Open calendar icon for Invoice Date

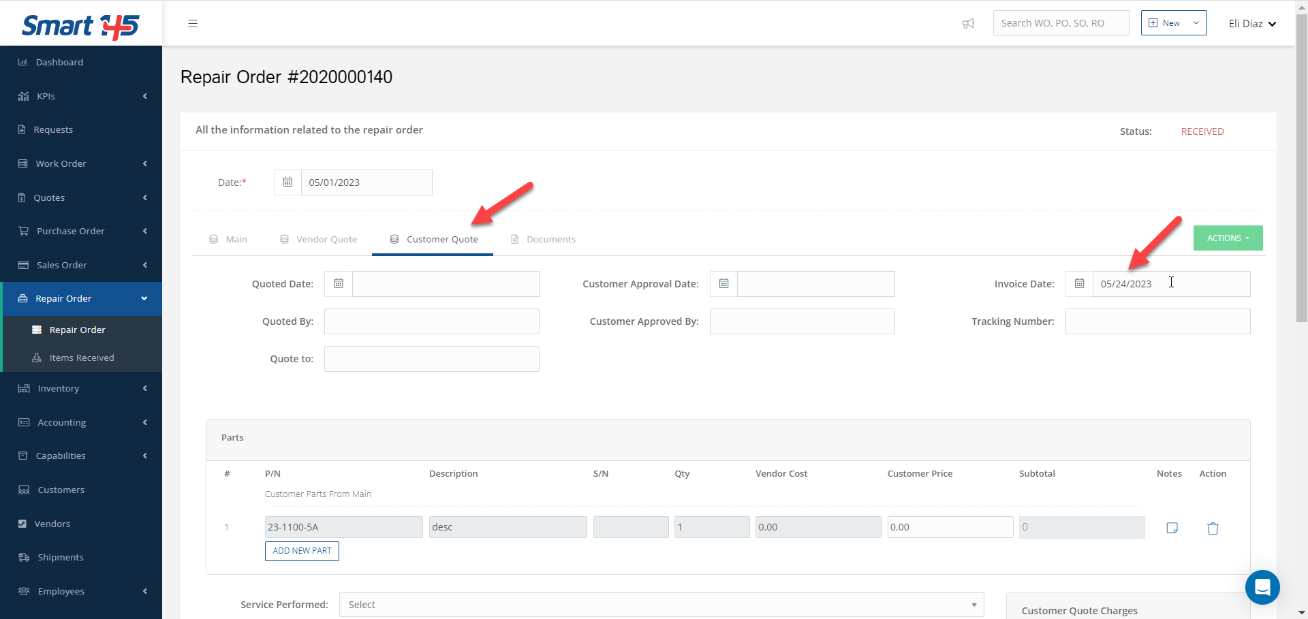[1079, 284]
